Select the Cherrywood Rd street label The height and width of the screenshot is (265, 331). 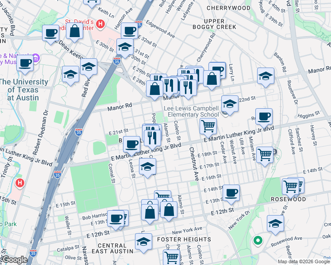pos(206,47)
